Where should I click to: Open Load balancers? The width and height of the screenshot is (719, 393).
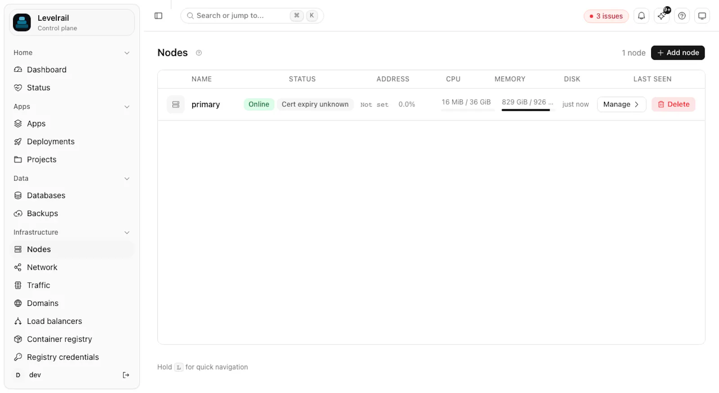(72, 321)
